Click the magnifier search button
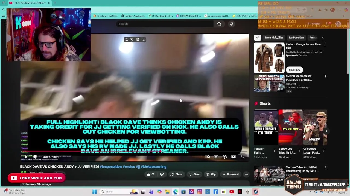350x196 pixels. coord(219,24)
